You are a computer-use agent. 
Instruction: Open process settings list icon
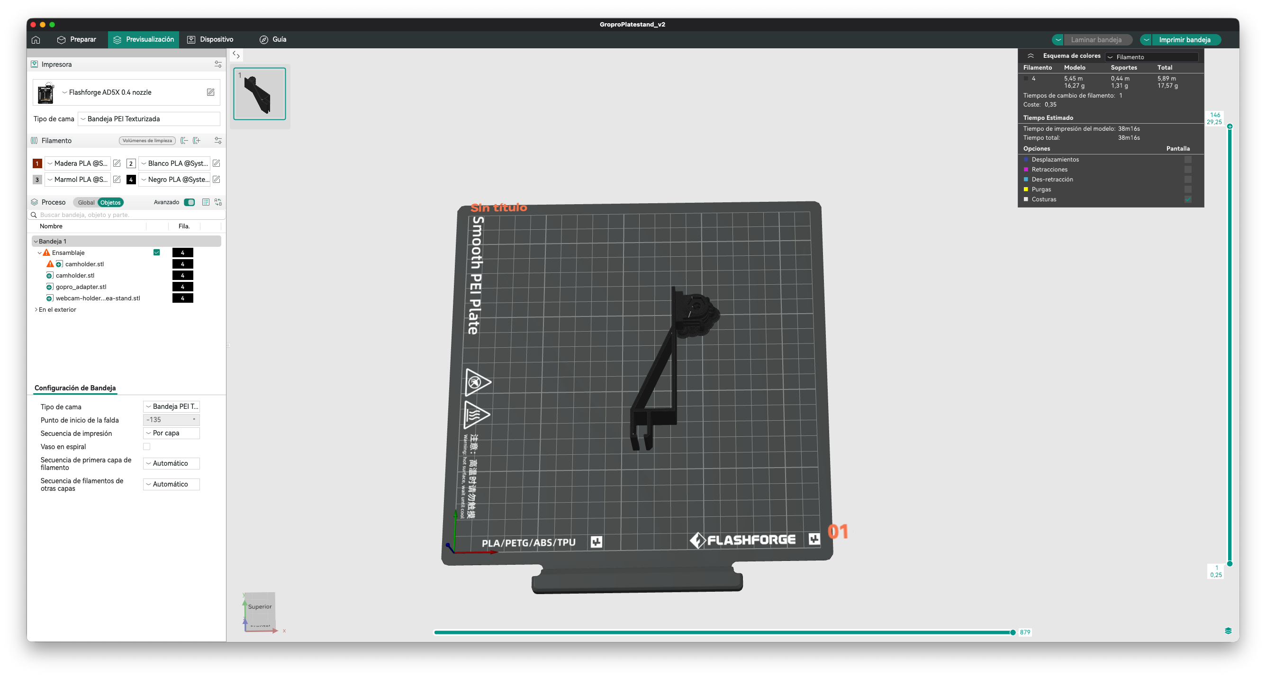(x=206, y=202)
